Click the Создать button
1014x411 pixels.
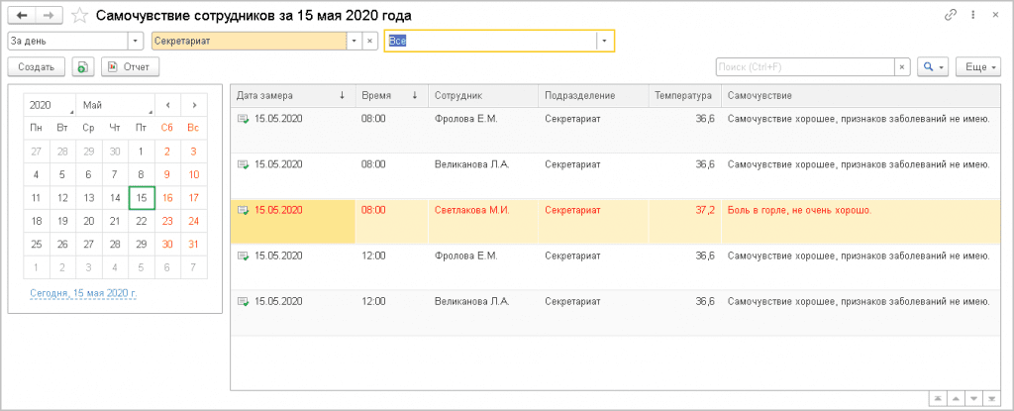click(36, 66)
